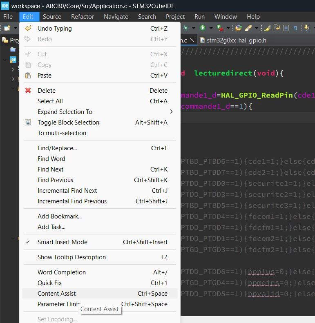The height and width of the screenshot is (323, 315).
Task: Open the Refactor menu
Action: tap(83, 16)
